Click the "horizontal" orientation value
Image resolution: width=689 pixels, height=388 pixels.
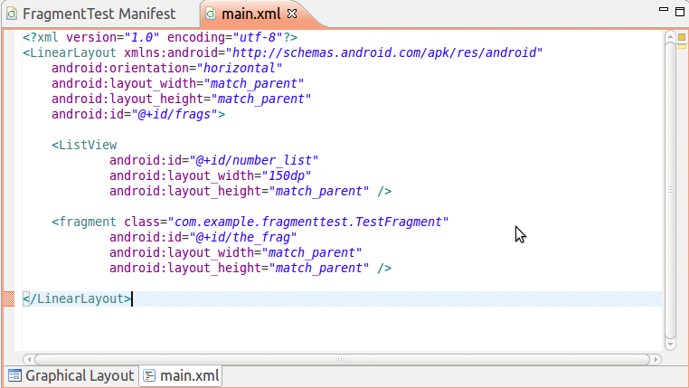pos(240,68)
